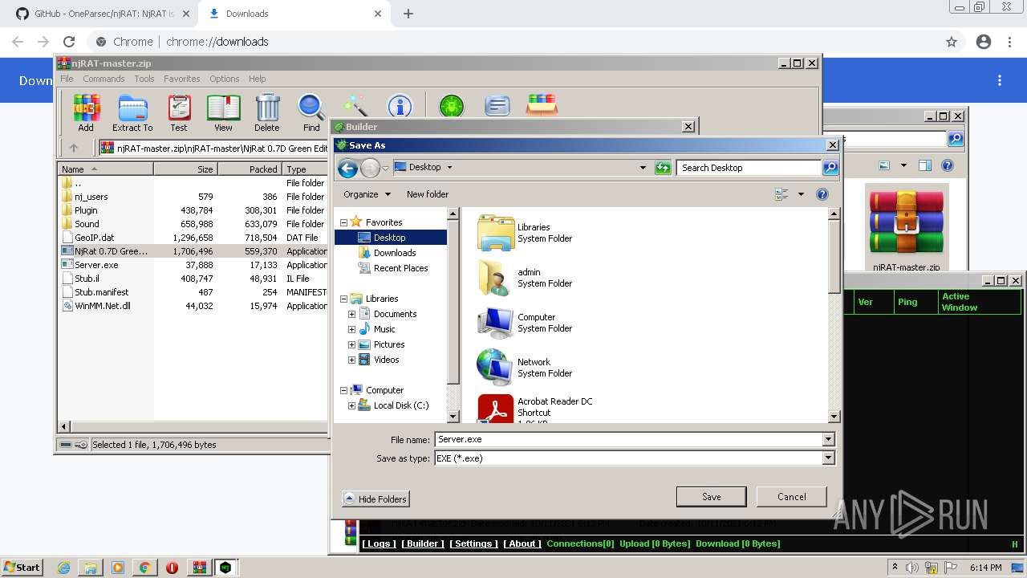This screenshot has height=578, width=1027.
Task: Click the refresh icon beside the location bar
Action: click(x=663, y=168)
